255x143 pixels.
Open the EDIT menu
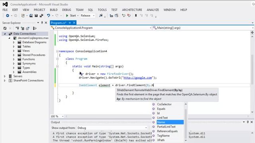[15, 10]
